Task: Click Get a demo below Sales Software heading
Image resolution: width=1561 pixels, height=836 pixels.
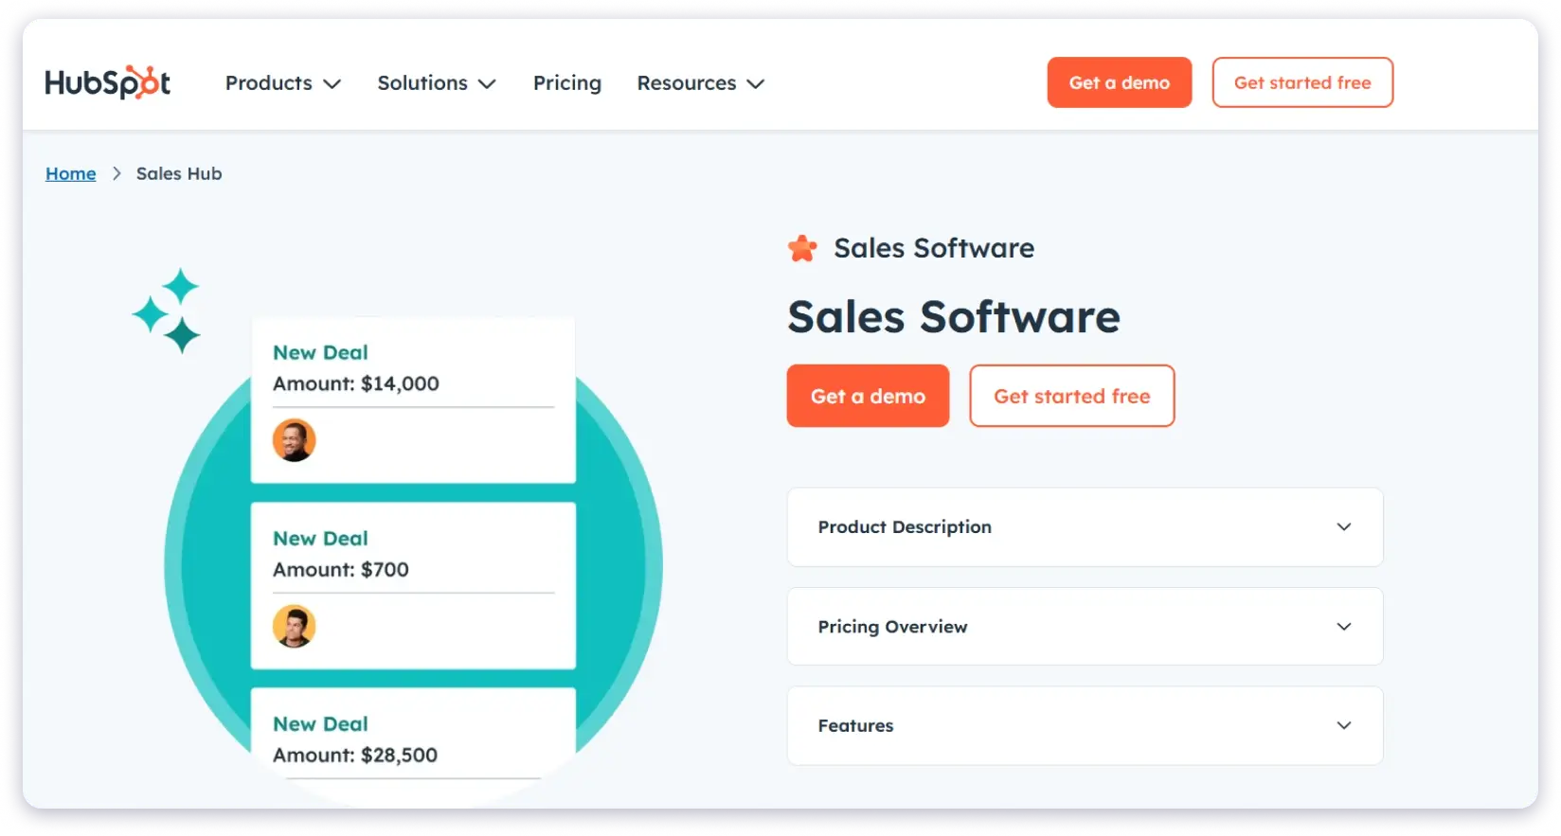Action: (x=867, y=396)
